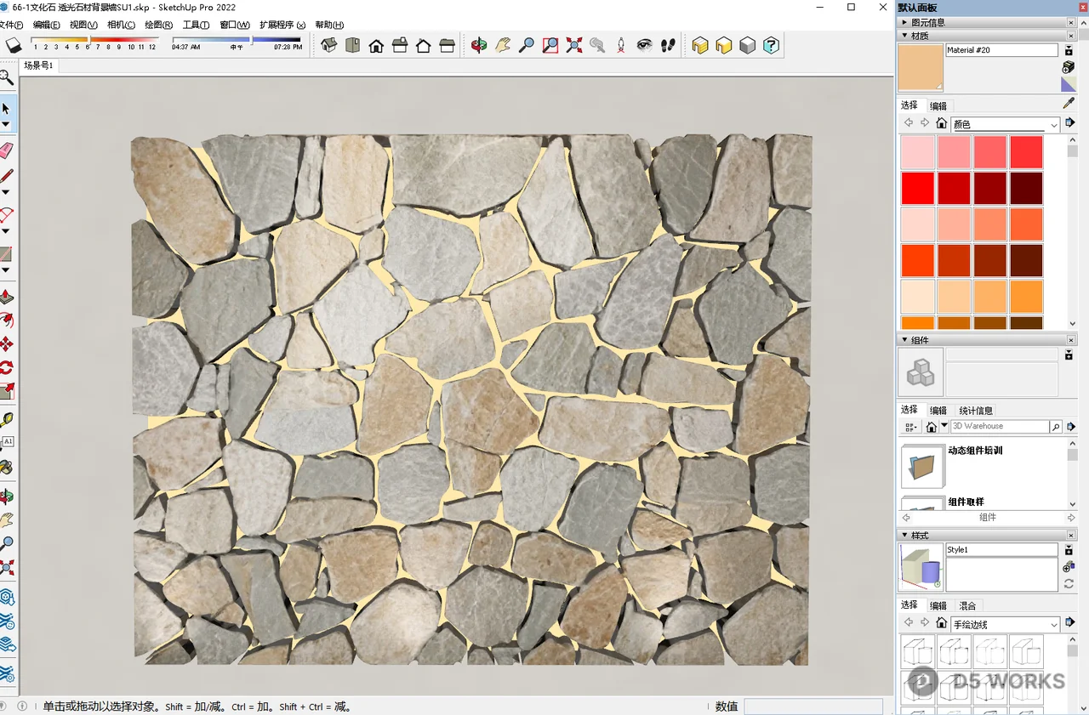Collapse the 材质 materials panel
The image size is (1089, 715).
pos(904,36)
